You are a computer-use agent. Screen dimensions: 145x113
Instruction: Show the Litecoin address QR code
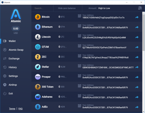pos(80,36)
